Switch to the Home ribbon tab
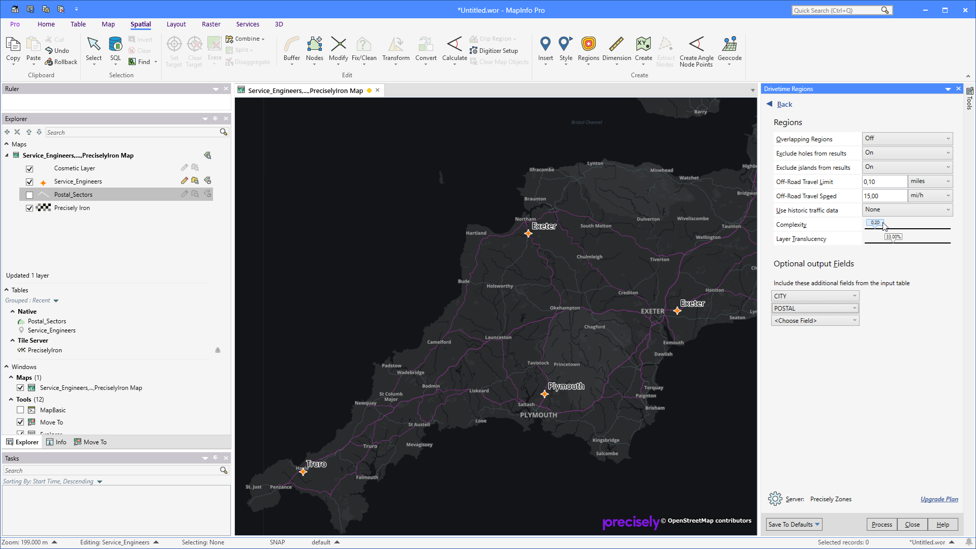976x549 pixels. click(x=46, y=24)
